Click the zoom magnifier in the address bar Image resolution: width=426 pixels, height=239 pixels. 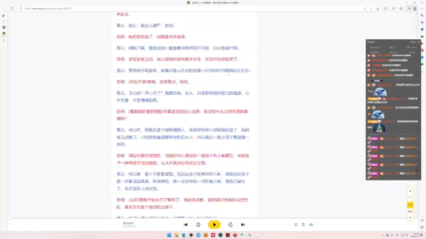tap(371, 8)
